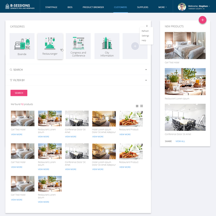Open first-row Restaurant Product pasta thumbnail

coord(131,119)
